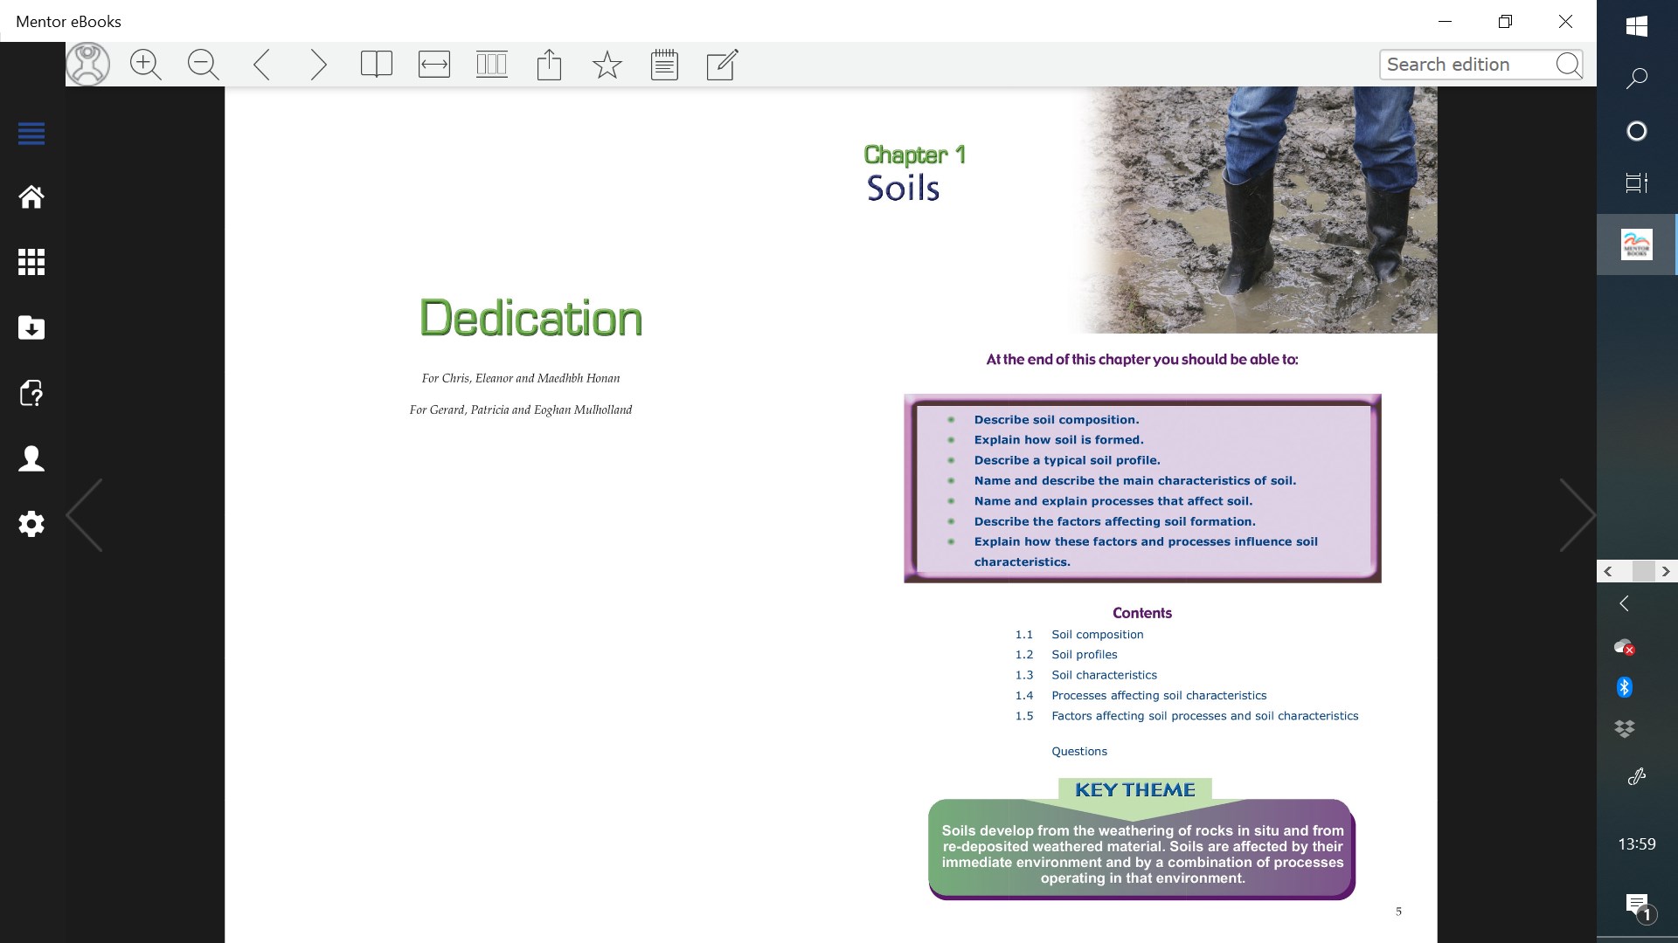Viewport: 1678px width, 943px height.
Task: Click the zoom in magnifier icon
Action: point(145,65)
